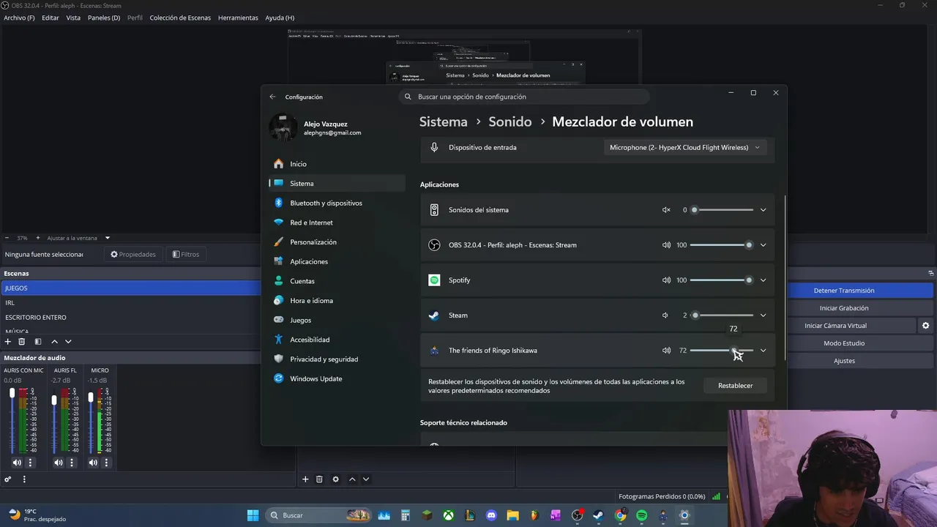The width and height of the screenshot is (937, 527).
Task: Add a new source in OBS
Action: (x=305, y=479)
